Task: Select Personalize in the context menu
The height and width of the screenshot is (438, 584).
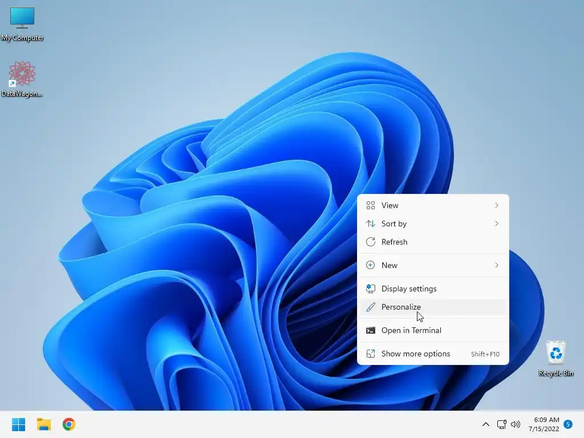Action: 433,307
